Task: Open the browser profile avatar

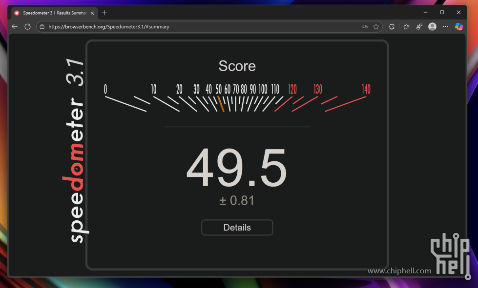Action: [x=432, y=27]
